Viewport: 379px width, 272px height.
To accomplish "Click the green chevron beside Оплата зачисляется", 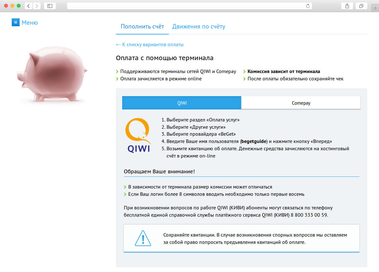I will tap(117, 79).
